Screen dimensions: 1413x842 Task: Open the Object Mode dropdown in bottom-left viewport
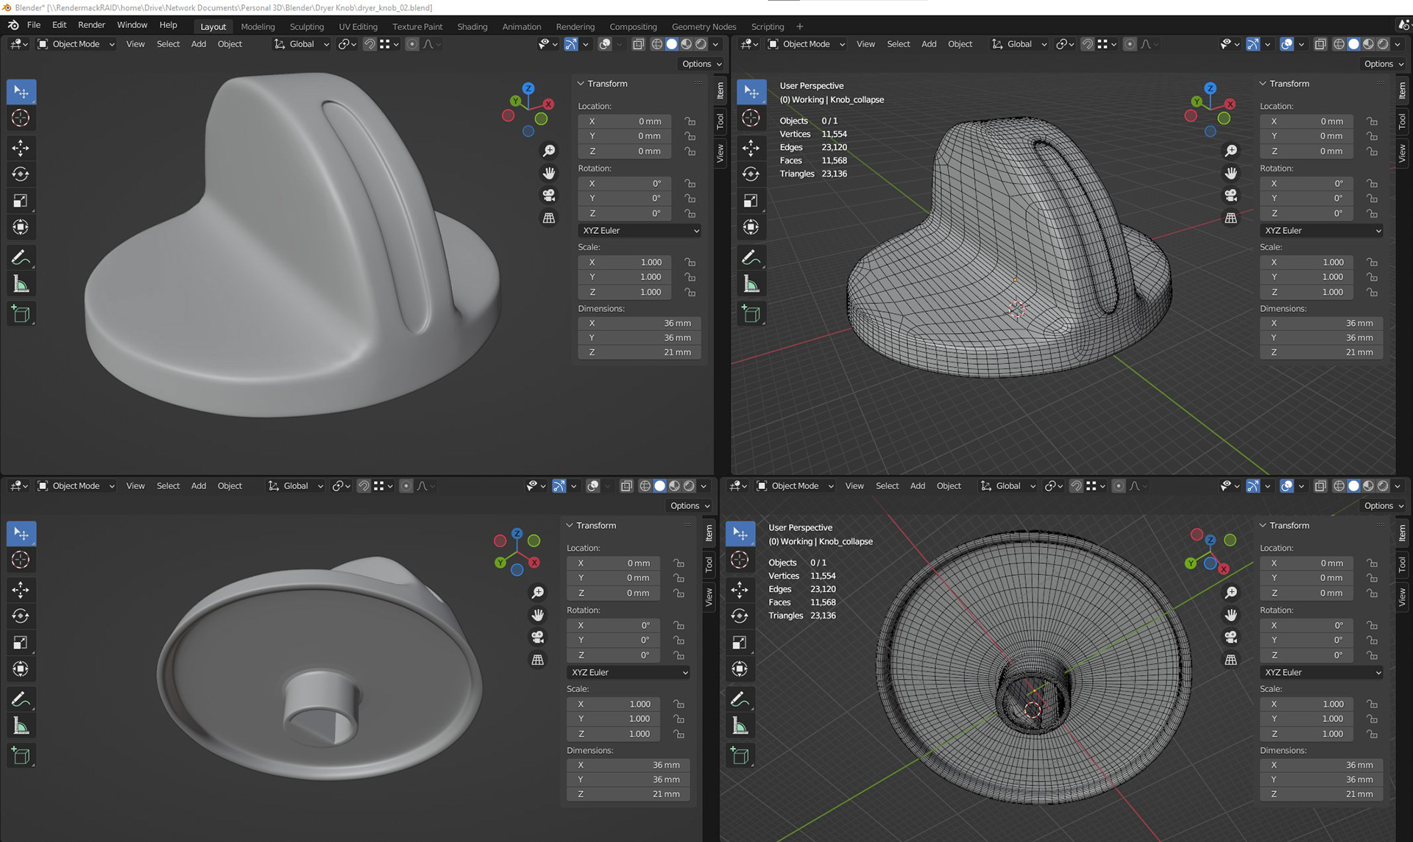pos(76,486)
